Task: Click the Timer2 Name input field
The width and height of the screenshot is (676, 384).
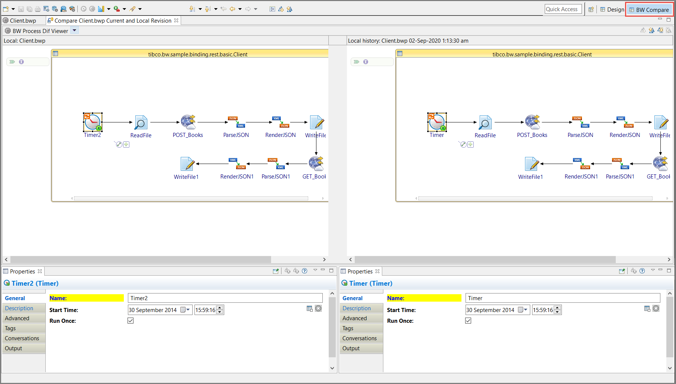Action: pyautogui.click(x=225, y=298)
